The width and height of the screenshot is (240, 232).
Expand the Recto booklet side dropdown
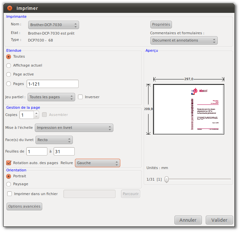tap(54, 140)
